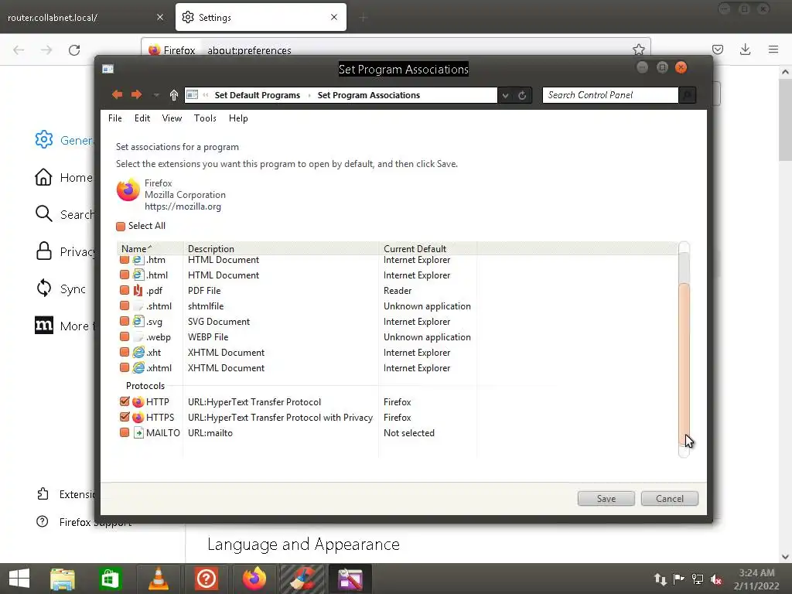Click muted volume tray icon

pos(715,579)
